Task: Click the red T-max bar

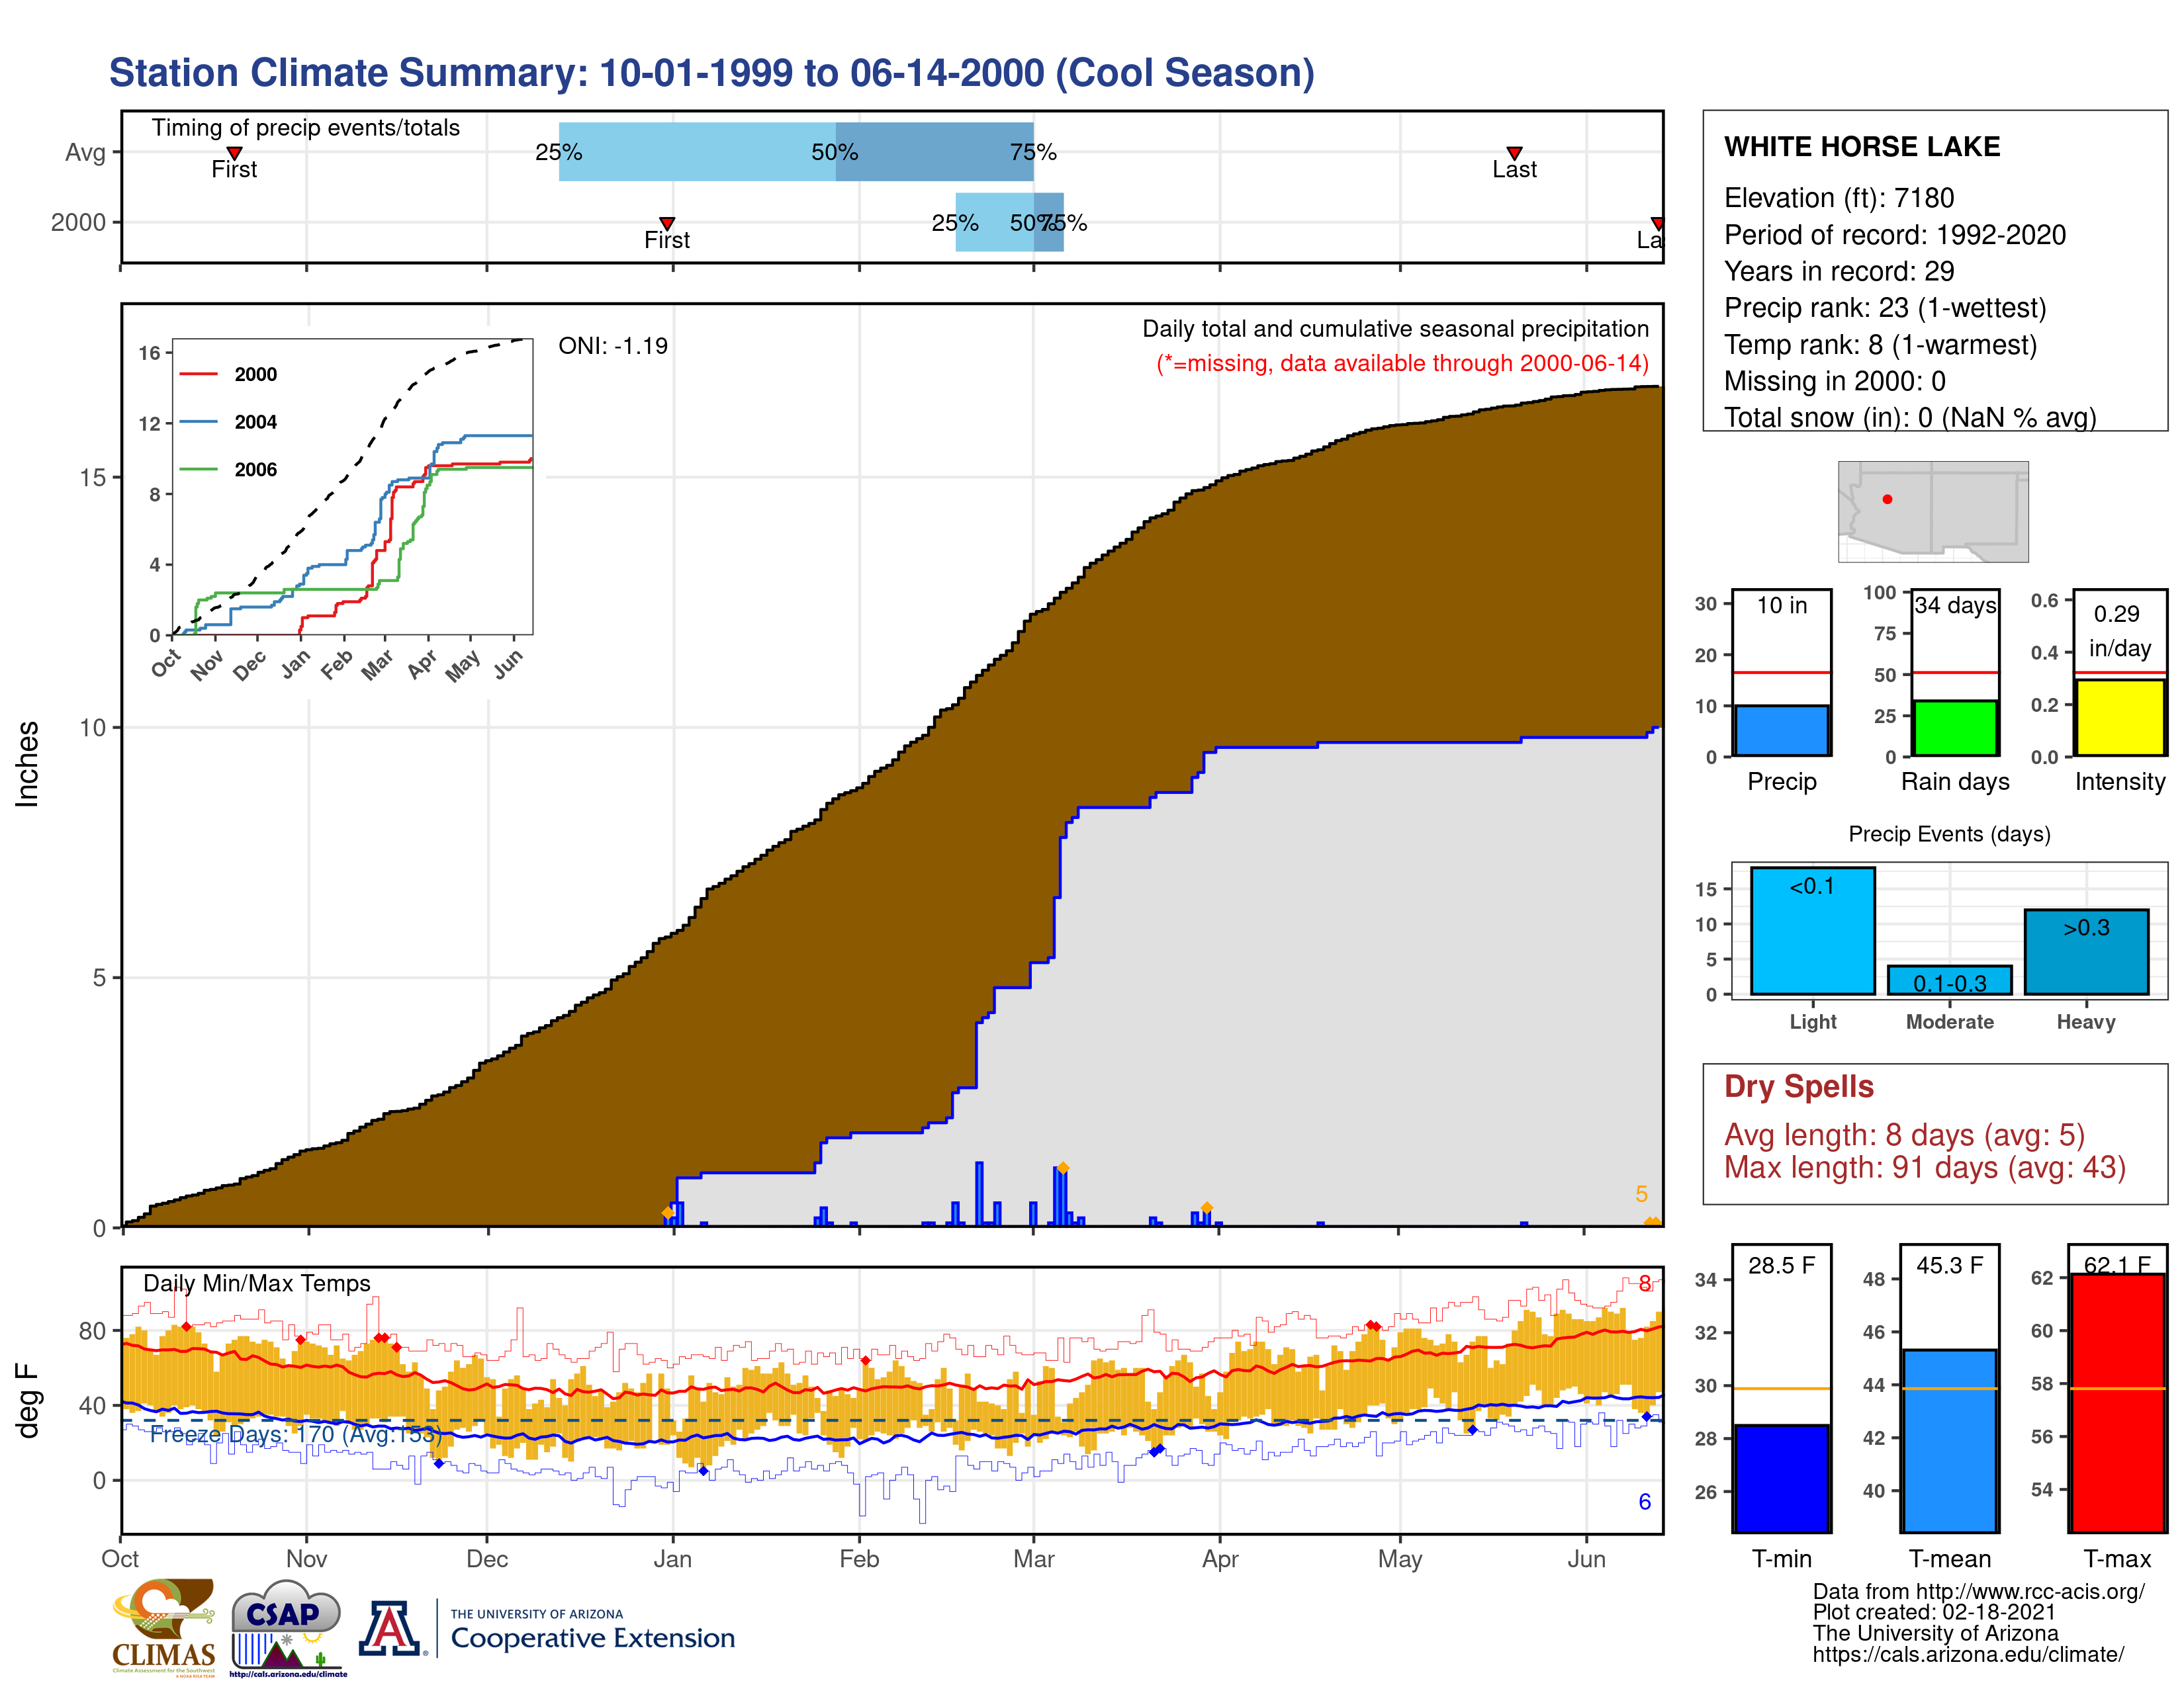Action: point(2117,1403)
